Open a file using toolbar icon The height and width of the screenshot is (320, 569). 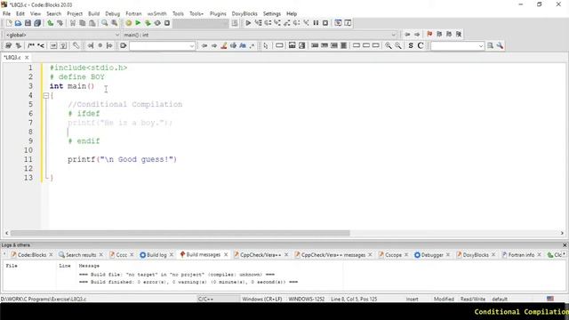(x=18, y=23)
